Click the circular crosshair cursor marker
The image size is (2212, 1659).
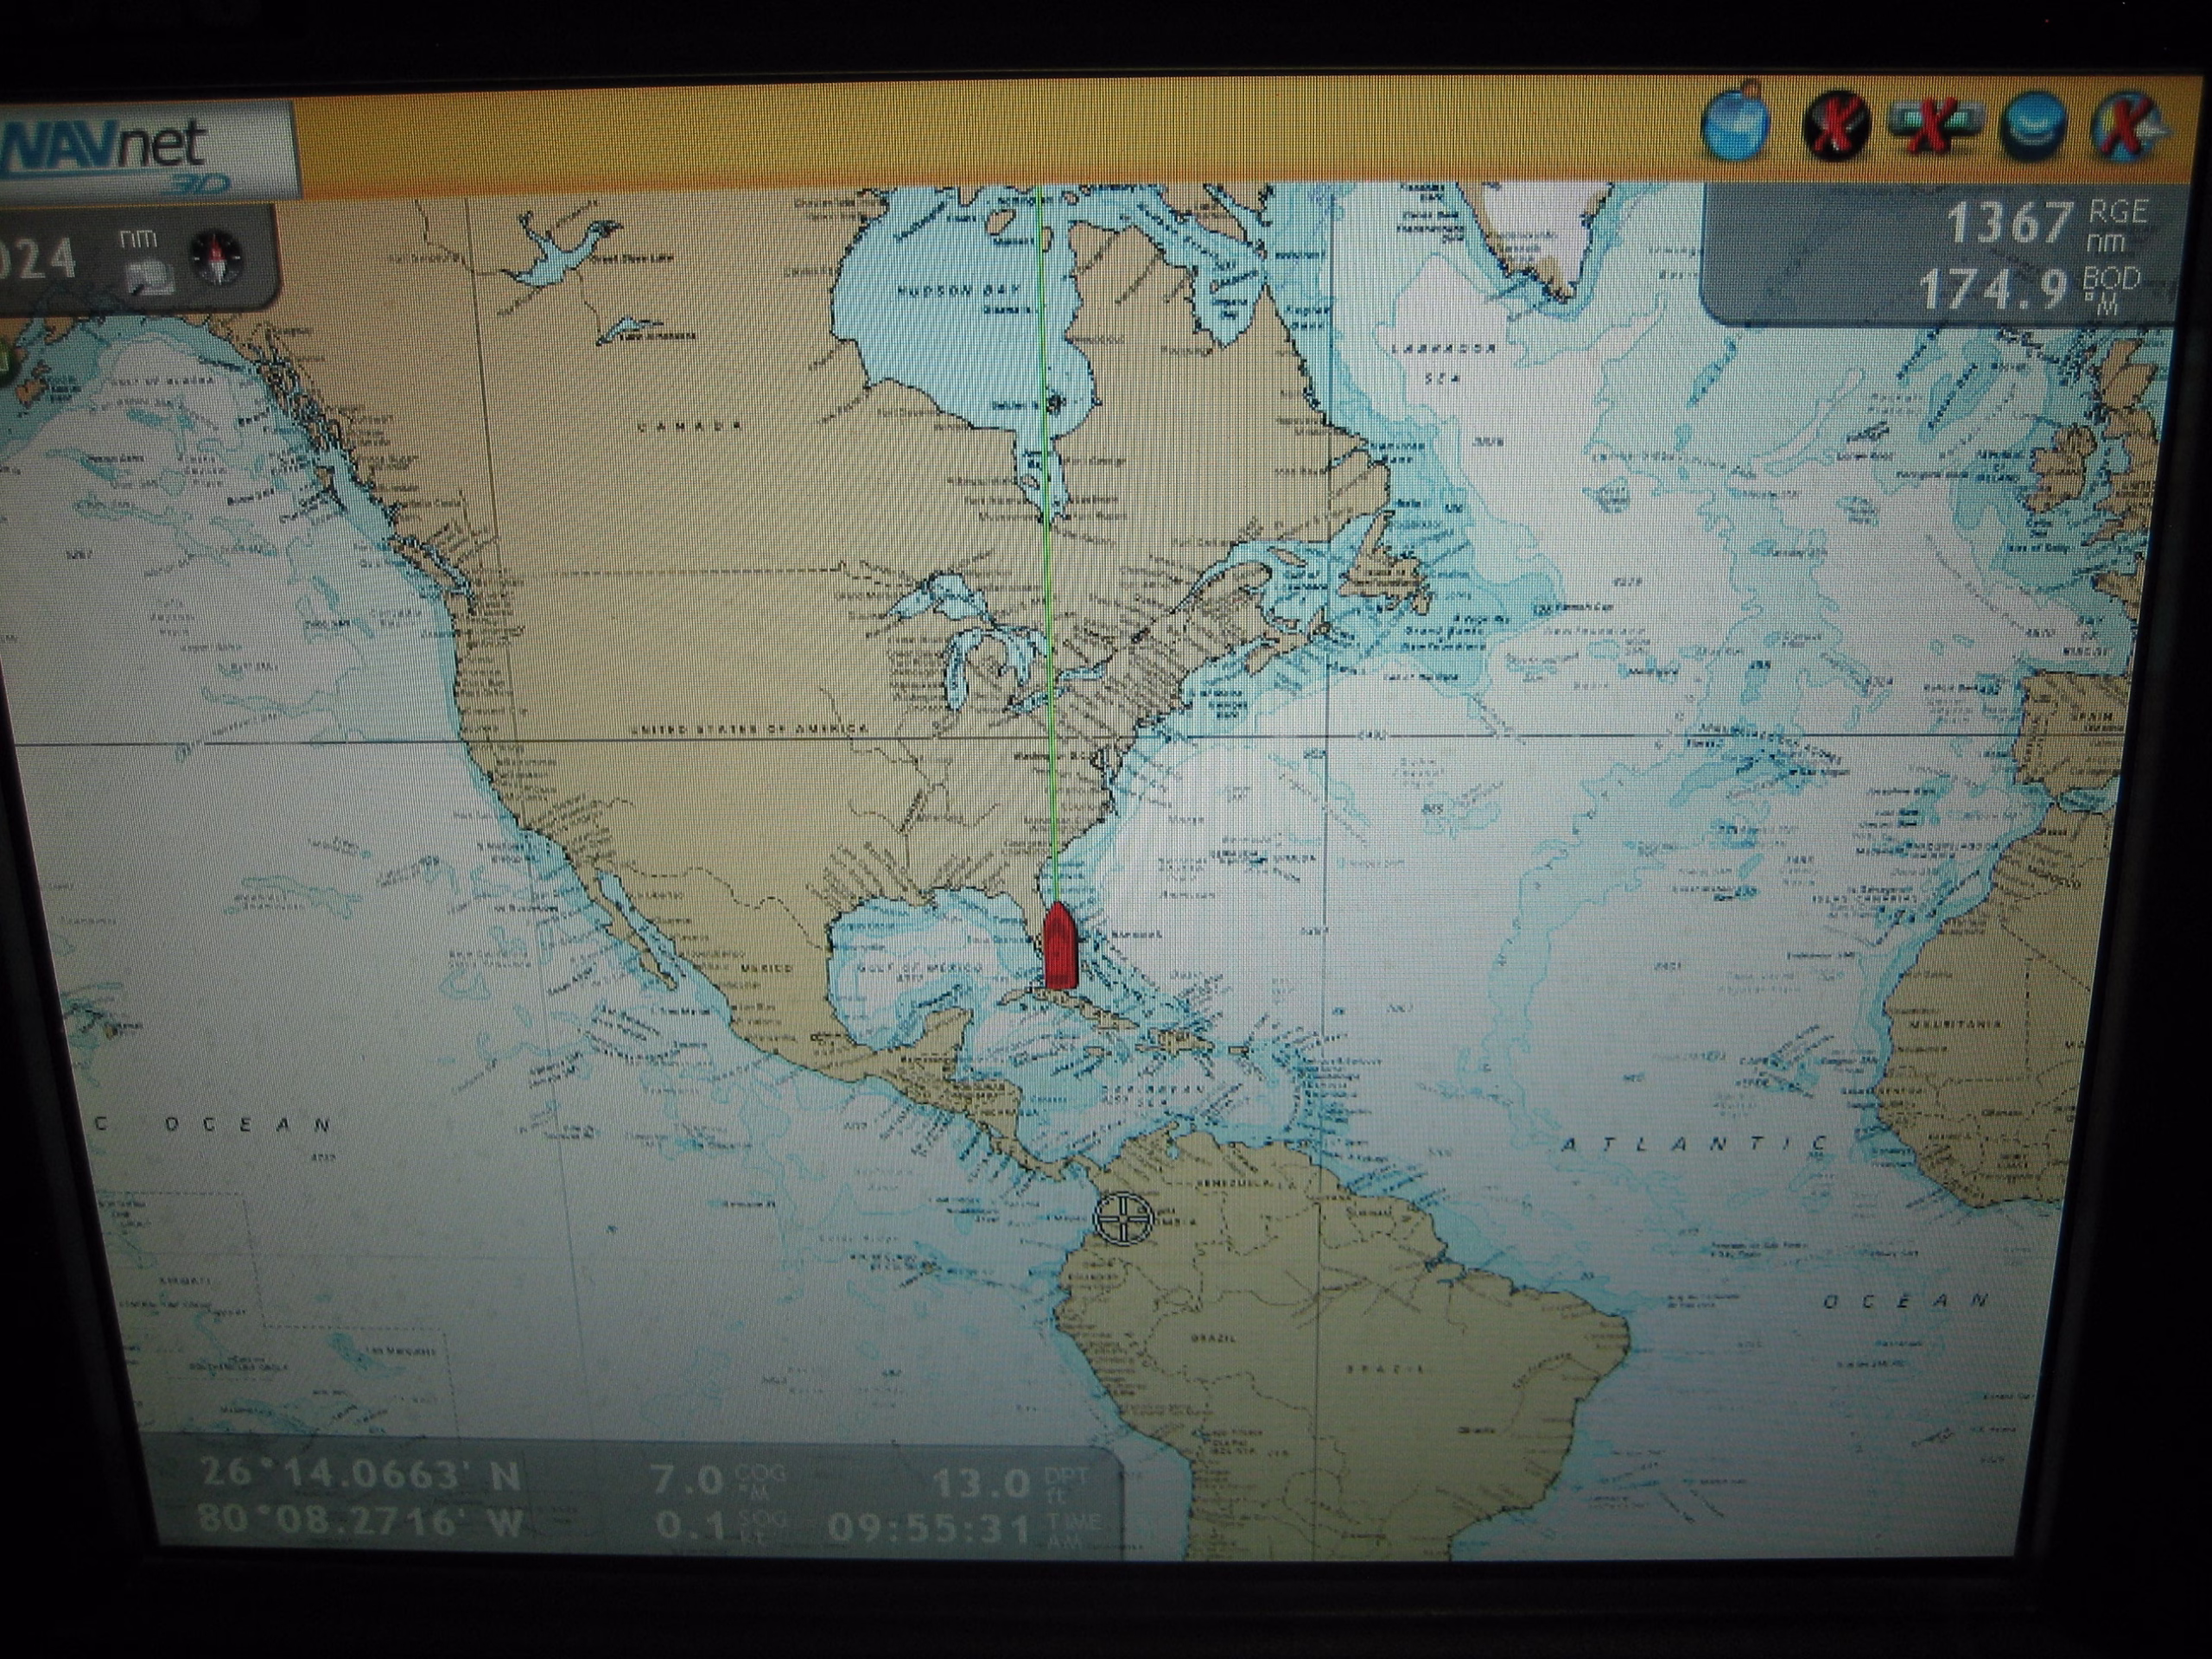tap(1123, 1218)
